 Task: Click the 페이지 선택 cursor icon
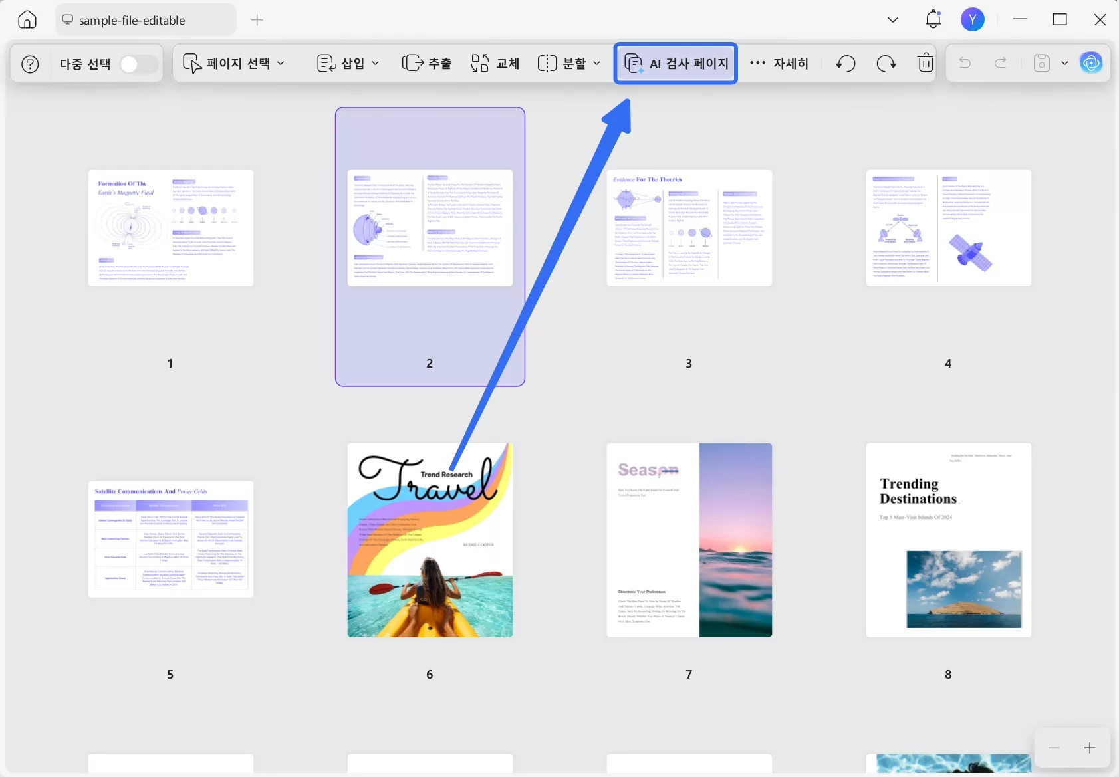click(192, 63)
